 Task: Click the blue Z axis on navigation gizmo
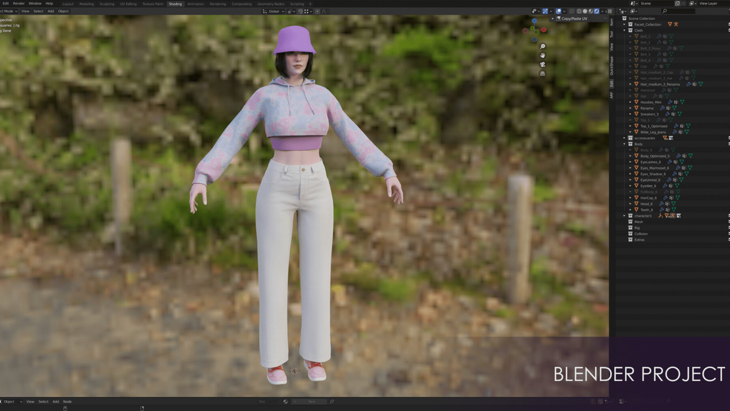535,21
